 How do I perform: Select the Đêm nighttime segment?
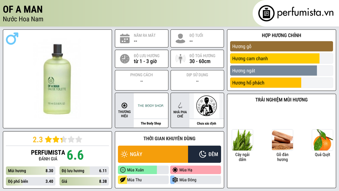[x=205, y=154]
